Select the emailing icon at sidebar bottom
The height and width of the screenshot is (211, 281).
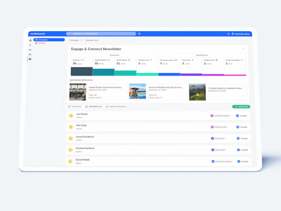30,59
